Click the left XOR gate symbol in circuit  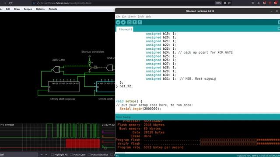[56, 69]
